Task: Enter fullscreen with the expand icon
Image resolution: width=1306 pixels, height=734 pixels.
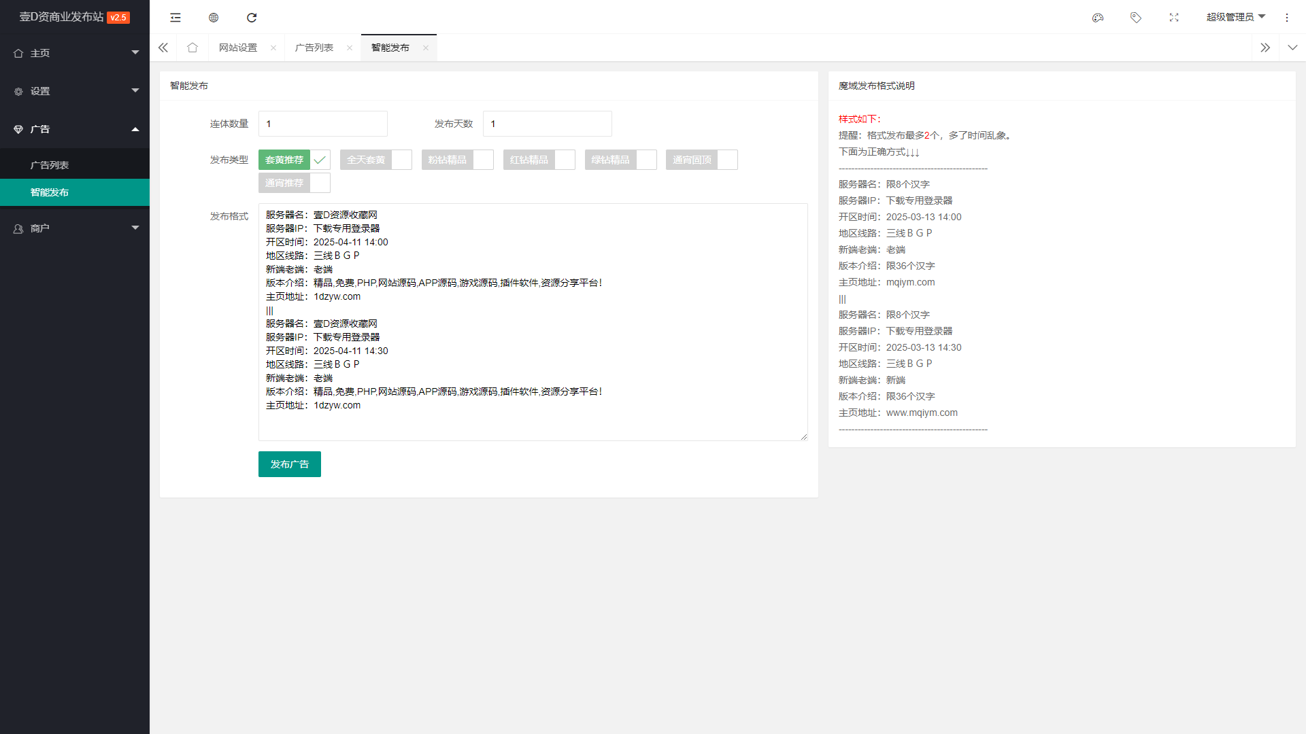Action: (1173, 17)
